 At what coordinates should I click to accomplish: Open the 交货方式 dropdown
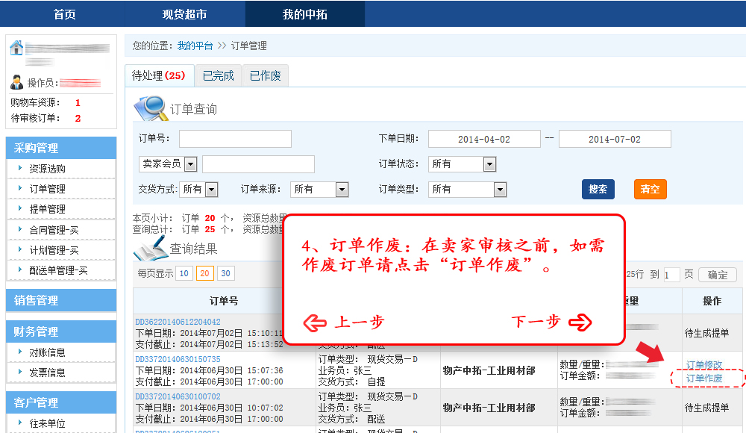(211, 190)
